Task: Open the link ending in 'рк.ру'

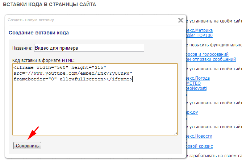Action: point(192,112)
